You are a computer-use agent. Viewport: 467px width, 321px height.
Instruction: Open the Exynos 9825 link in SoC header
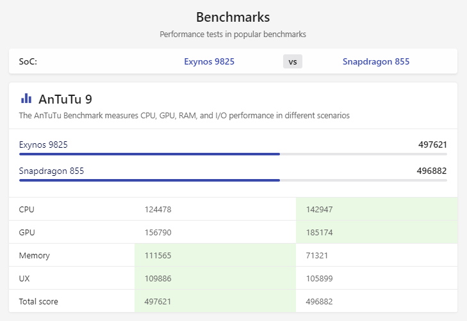(209, 61)
